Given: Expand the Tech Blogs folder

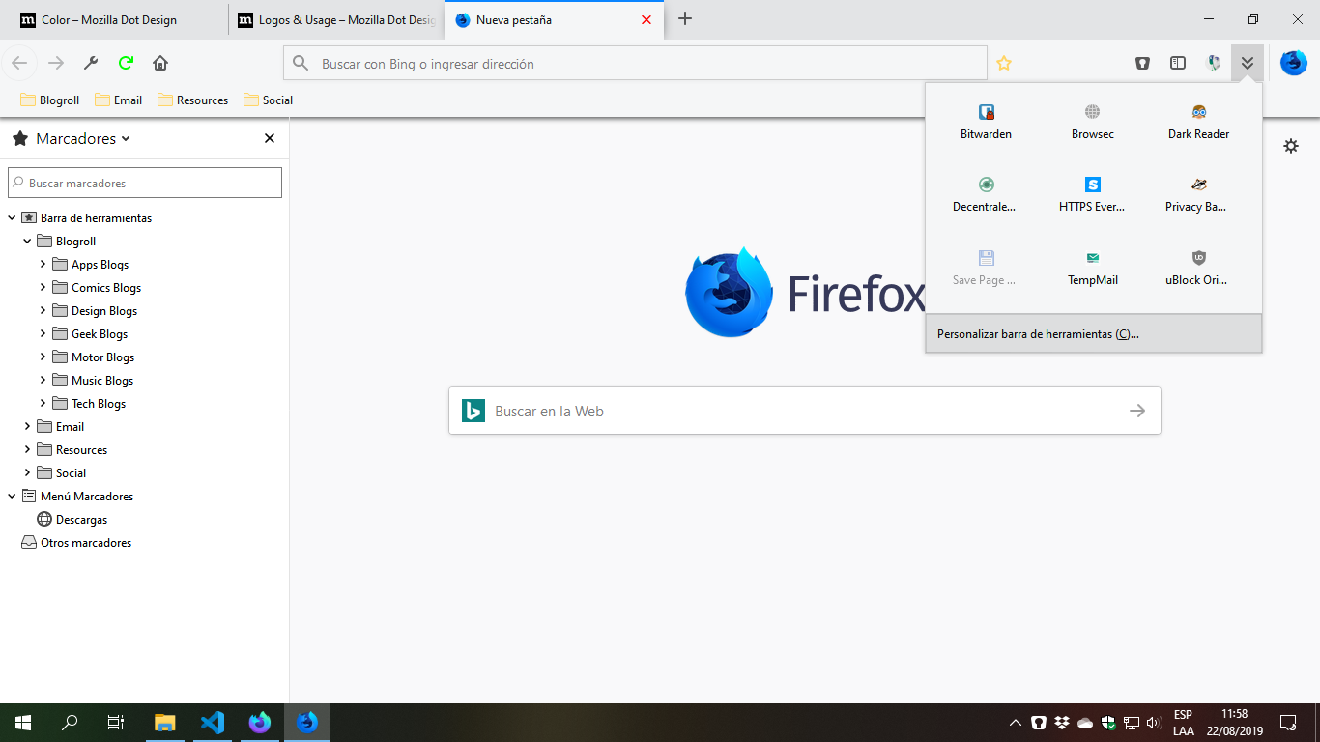Looking at the screenshot, I should (43, 403).
